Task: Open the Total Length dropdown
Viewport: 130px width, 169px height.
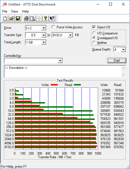Action: click(44, 42)
